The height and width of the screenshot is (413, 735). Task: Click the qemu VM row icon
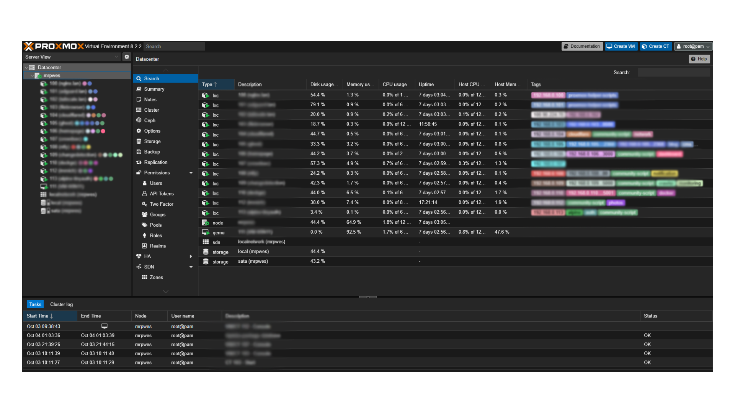pyautogui.click(x=206, y=232)
